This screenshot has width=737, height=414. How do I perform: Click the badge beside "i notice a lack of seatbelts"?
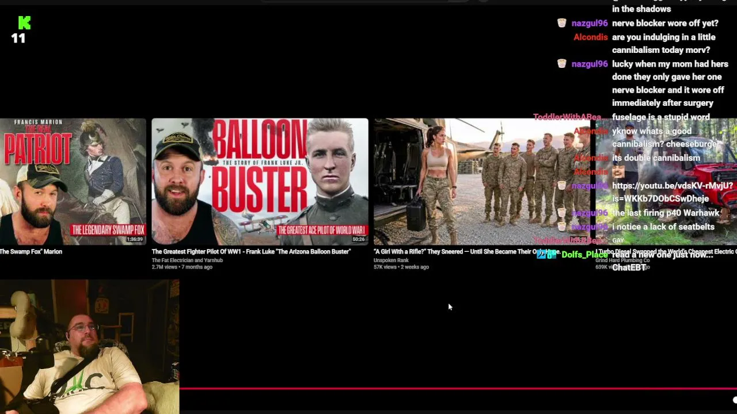click(x=561, y=227)
